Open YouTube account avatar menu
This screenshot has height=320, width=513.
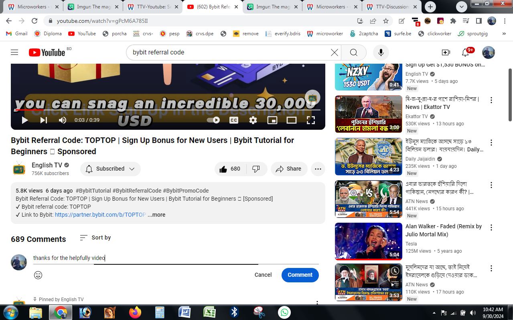click(x=488, y=52)
